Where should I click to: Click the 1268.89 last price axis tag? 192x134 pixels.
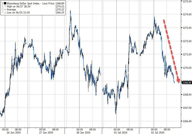[185, 83]
